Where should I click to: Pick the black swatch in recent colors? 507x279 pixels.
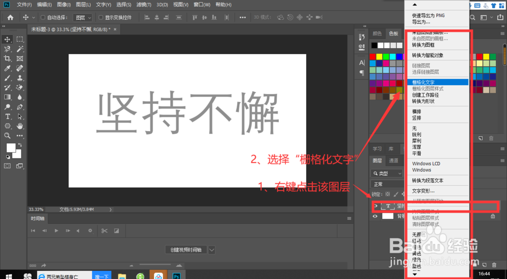click(x=374, y=46)
